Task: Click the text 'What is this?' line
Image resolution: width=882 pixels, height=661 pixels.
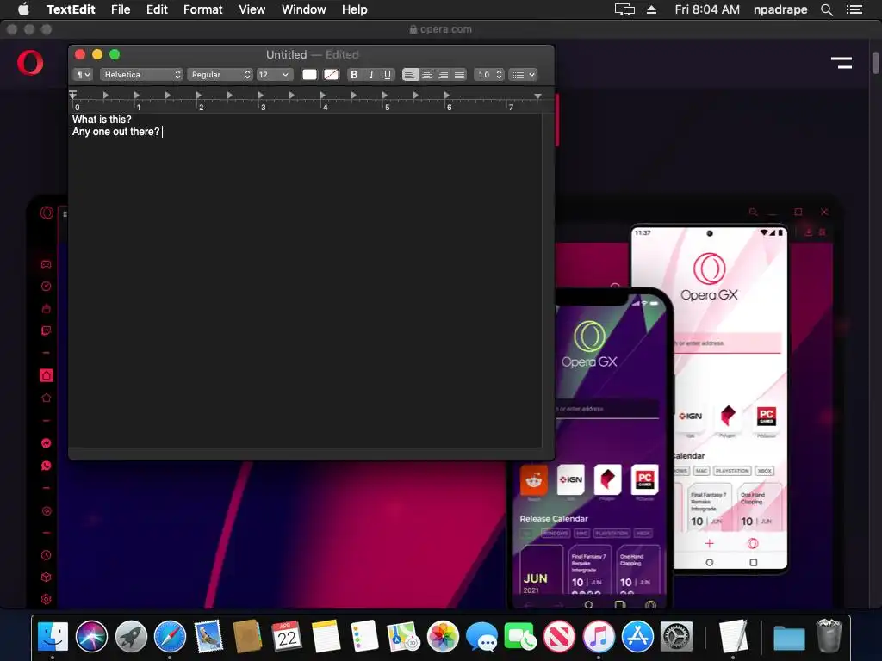Action: pyautogui.click(x=102, y=120)
